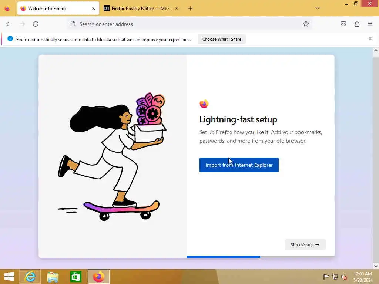Open the Windows Start button

[9, 277]
